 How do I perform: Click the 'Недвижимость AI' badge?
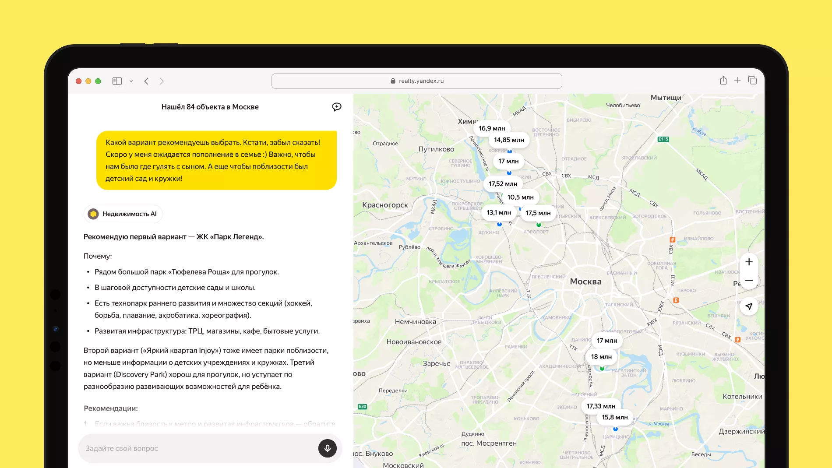[x=123, y=214]
